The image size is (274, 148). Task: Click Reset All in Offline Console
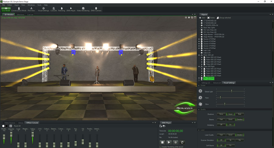click(17, 126)
